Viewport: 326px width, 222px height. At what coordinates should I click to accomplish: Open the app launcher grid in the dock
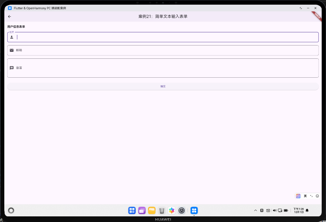(x=132, y=210)
